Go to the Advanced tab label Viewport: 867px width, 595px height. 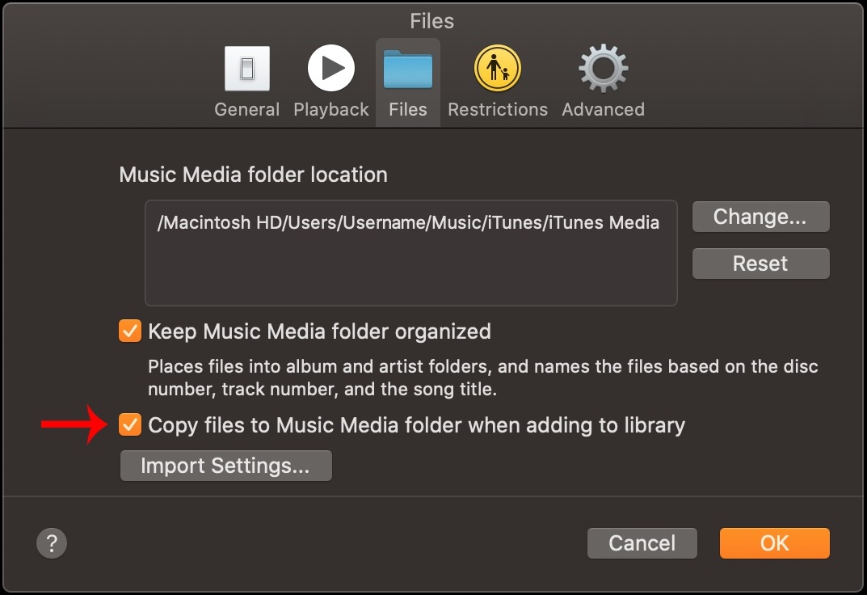tap(603, 110)
